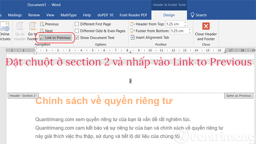The image size is (256, 144).
Task: Open the Review tab
Action: tap(34, 15)
